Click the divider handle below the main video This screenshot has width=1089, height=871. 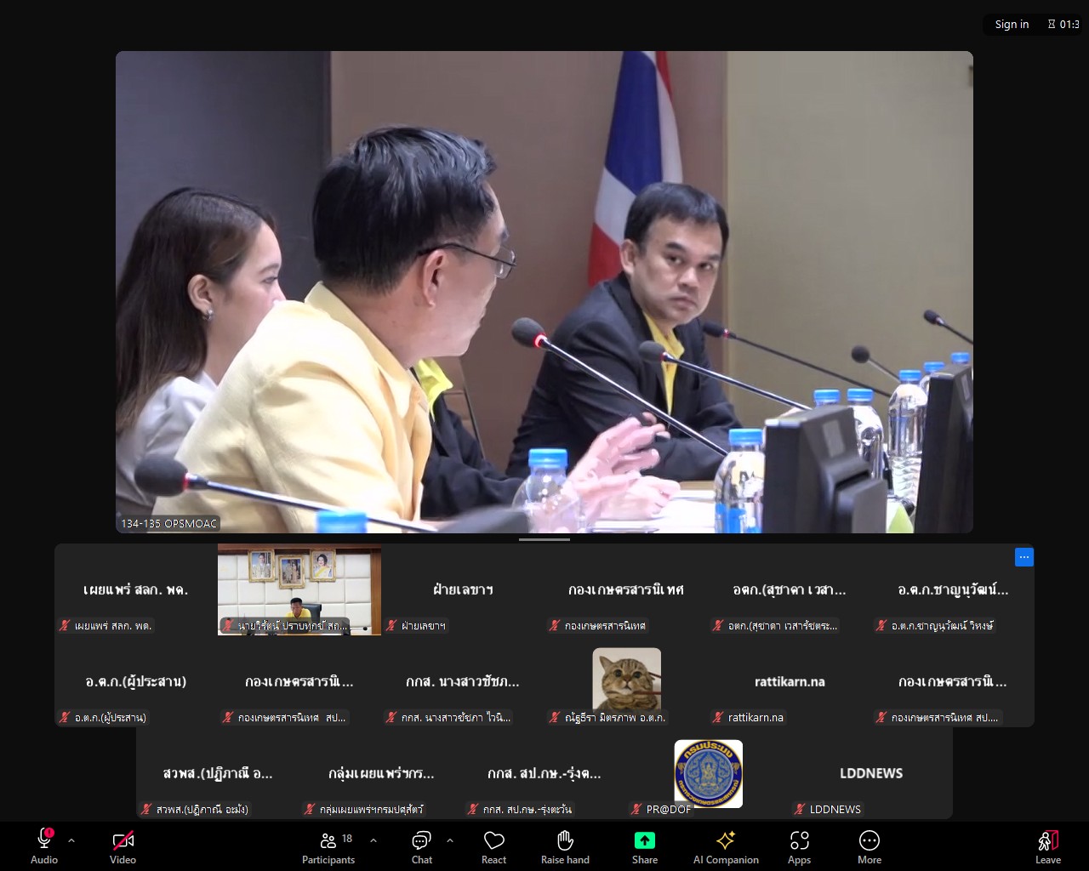click(x=544, y=539)
